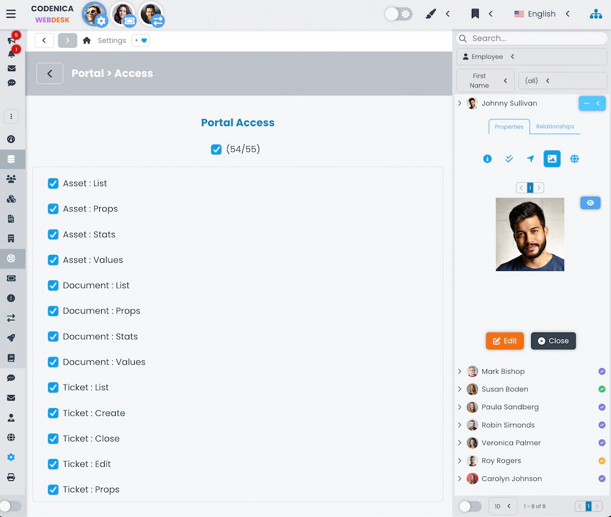Switch to the Relationships tab
This screenshot has height=517, width=611.
555,127
